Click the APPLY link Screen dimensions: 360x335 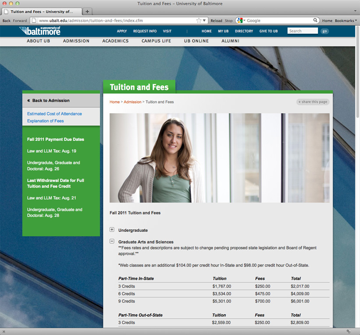122,31
